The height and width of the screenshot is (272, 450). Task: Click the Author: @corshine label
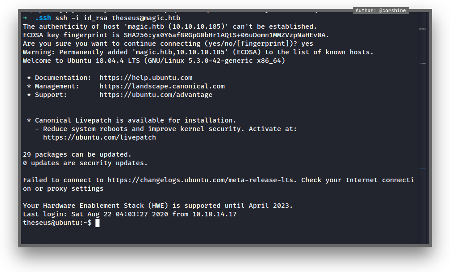(381, 10)
